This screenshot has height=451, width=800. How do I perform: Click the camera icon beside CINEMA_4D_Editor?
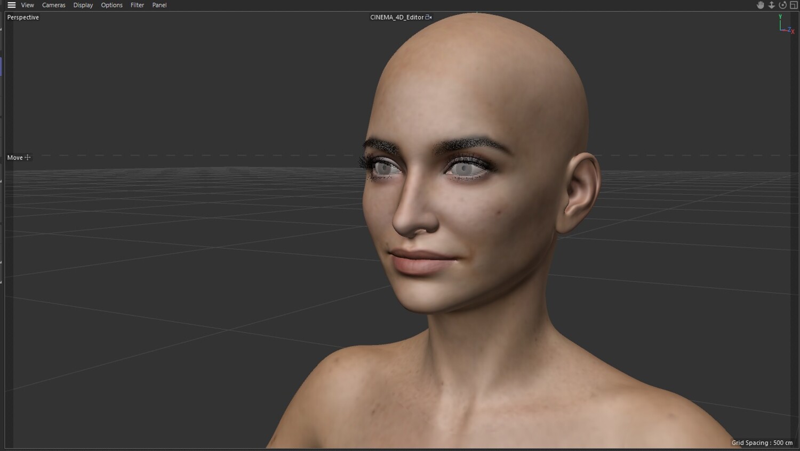428,17
